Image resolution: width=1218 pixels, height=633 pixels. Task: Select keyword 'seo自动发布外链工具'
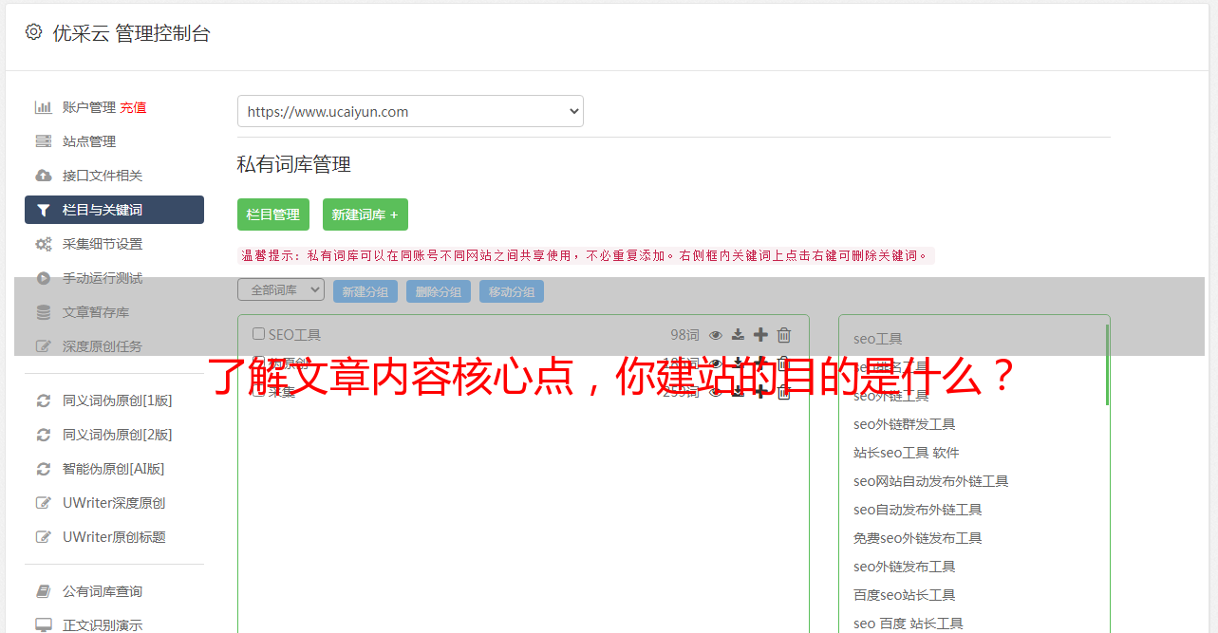(918, 510)
